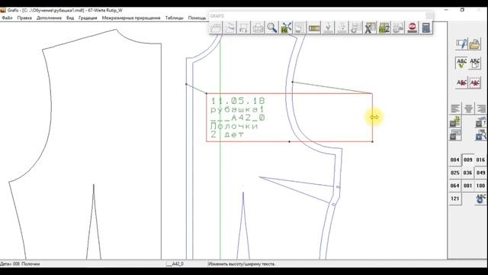
Task: Click the text line 'рубашка1' in text box
Action: 237,110
